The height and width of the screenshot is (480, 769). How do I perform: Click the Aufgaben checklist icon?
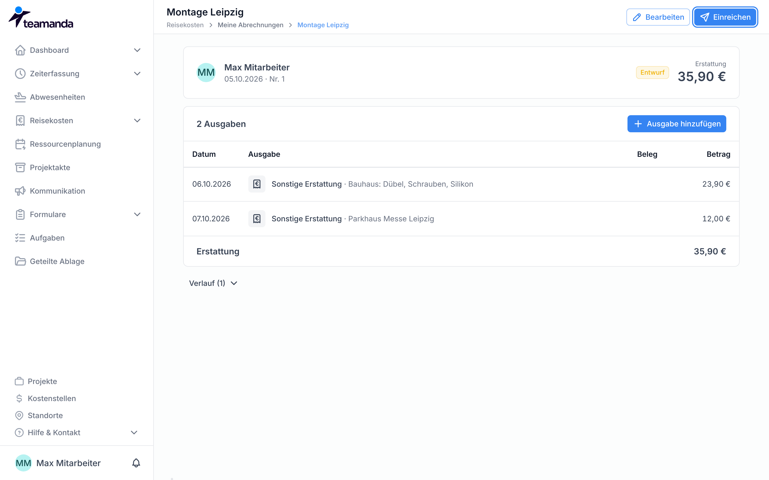(20, 238)
